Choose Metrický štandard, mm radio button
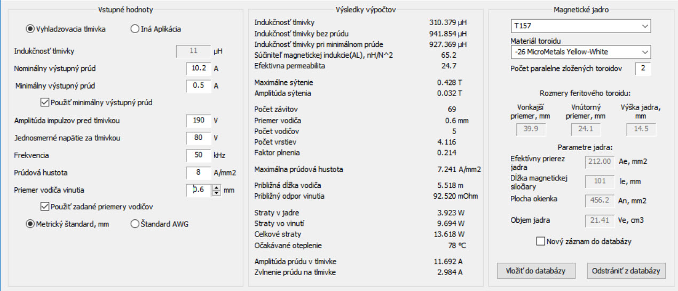Screen dimensions: 678x291 click(30, 224)
